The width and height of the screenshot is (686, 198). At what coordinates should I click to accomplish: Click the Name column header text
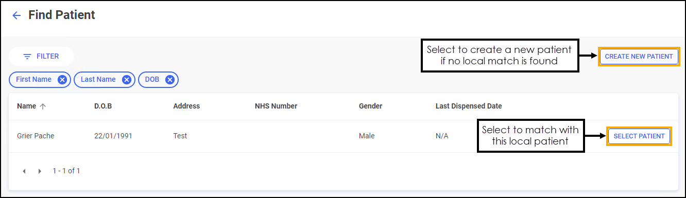pos(26,106)
